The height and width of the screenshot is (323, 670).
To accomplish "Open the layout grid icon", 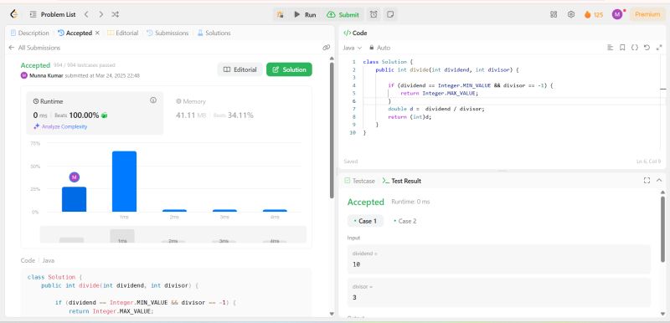I will coord(554,14).
